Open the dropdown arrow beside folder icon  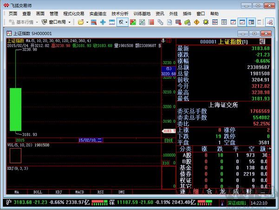pos(87,22)
